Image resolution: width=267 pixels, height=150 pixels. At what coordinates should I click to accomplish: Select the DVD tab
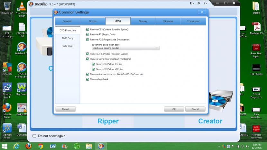(118, 21)
